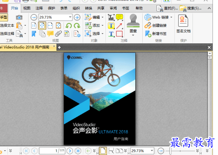Image resolution: width=218 pixels, height=155 pixels.
Task: Open the ribbon zoom percentage dropdown
Action: (70, 17)
